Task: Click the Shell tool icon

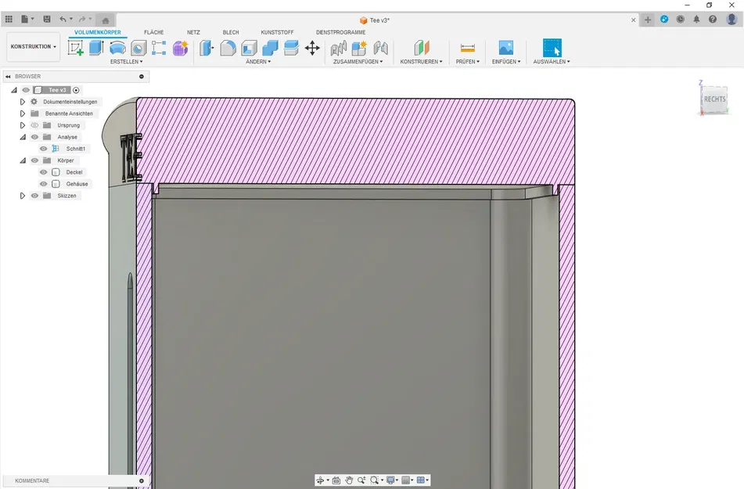Action: coord(249,48)
